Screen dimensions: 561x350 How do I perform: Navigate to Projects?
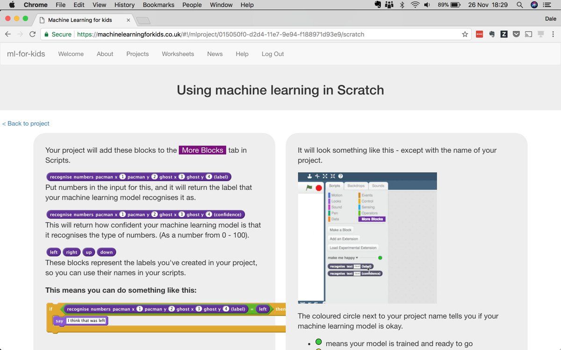(137, 54)
